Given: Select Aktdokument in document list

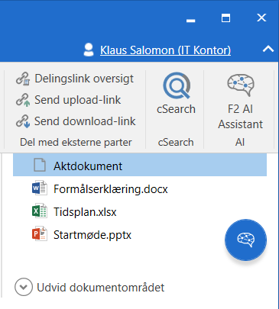Looking at the screenshot, I should 140,166.
